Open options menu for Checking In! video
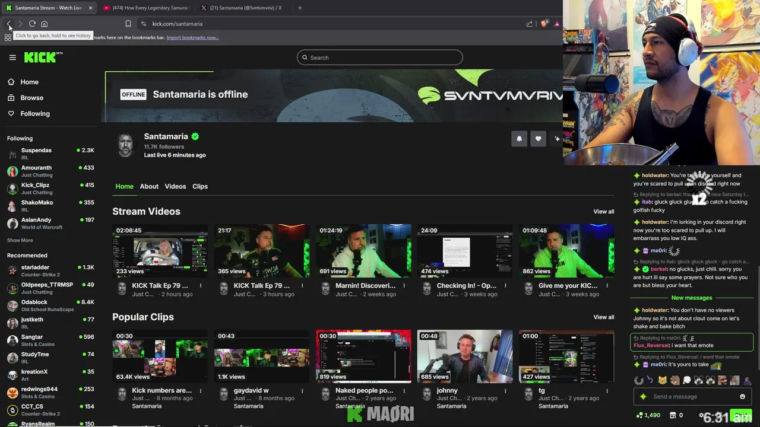Viewport: 760px width, 427px height. 505,286
